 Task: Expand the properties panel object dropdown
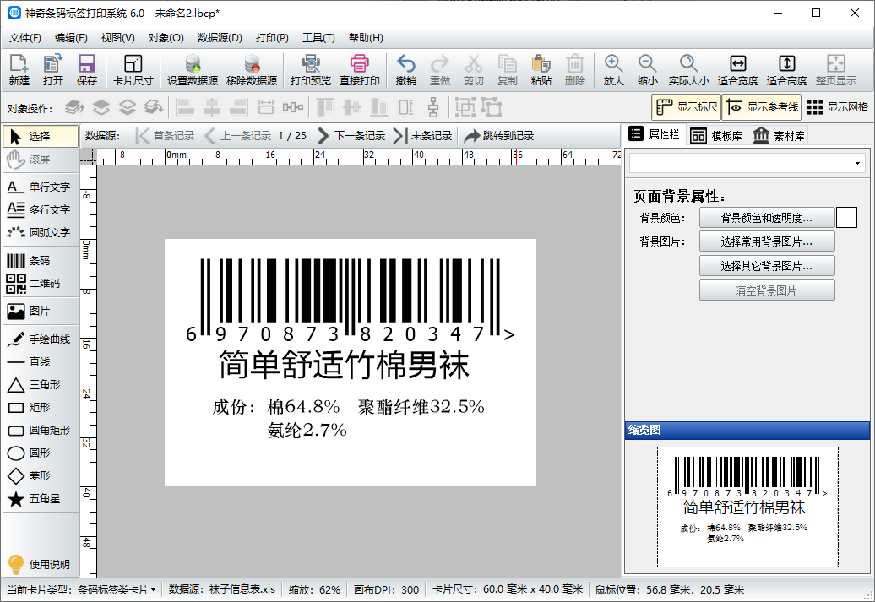[857, 164]
